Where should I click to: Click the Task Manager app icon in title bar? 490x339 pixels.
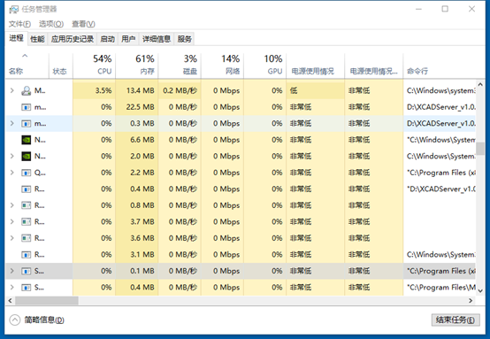point(14,10)
